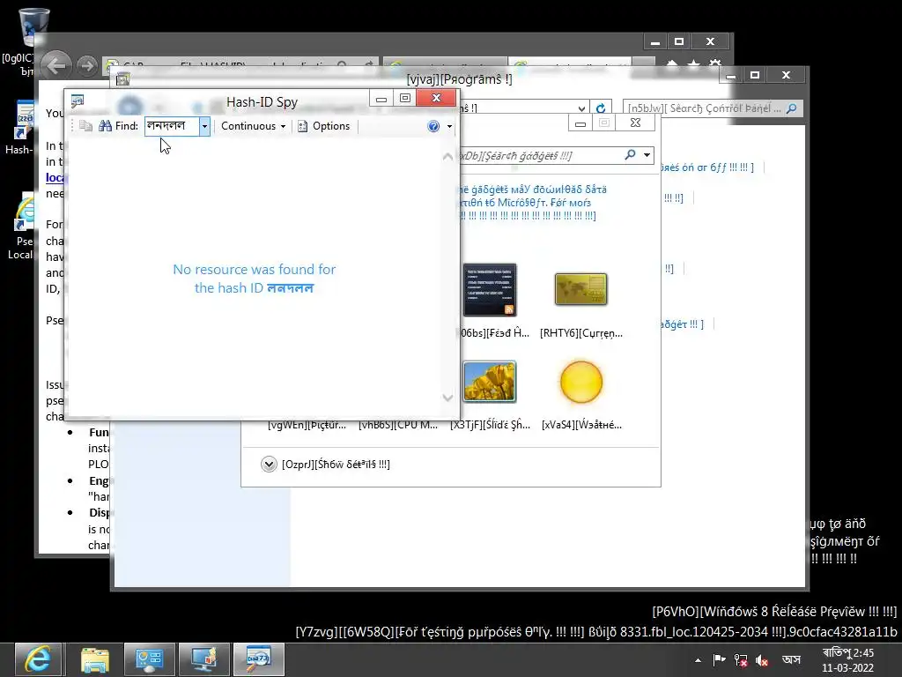The image size is (902, 677).
Task: Click the Control Panel search magnifier icon
Action: [x=792, y=108]
